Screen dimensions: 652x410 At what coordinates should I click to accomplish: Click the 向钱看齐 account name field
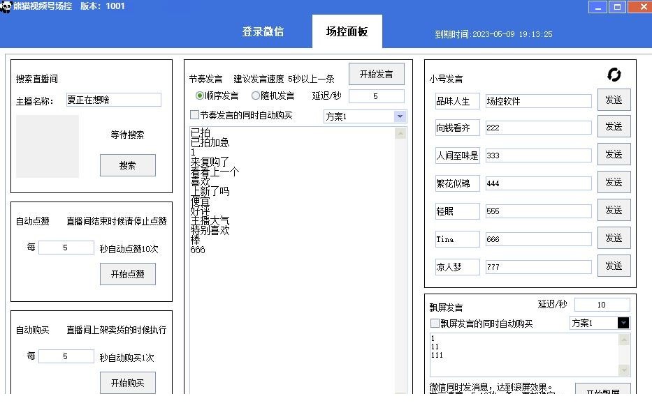click(x=458, y=128)
